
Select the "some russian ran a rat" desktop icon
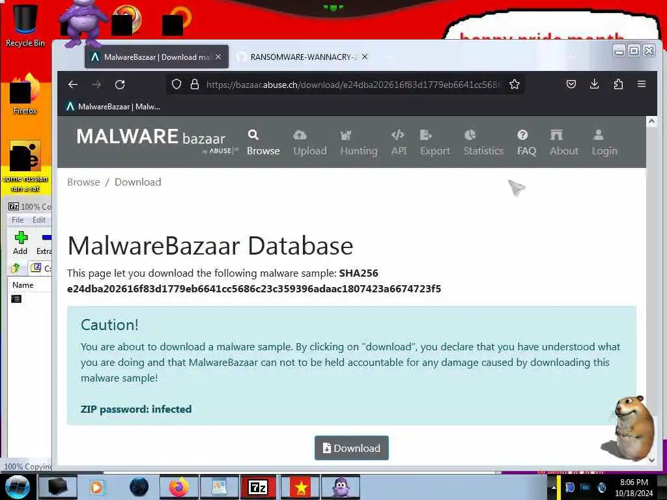coord(25,166)
